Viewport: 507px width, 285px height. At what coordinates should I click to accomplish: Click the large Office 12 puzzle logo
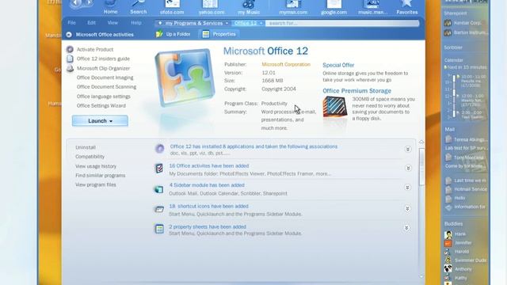coord(185,77)
